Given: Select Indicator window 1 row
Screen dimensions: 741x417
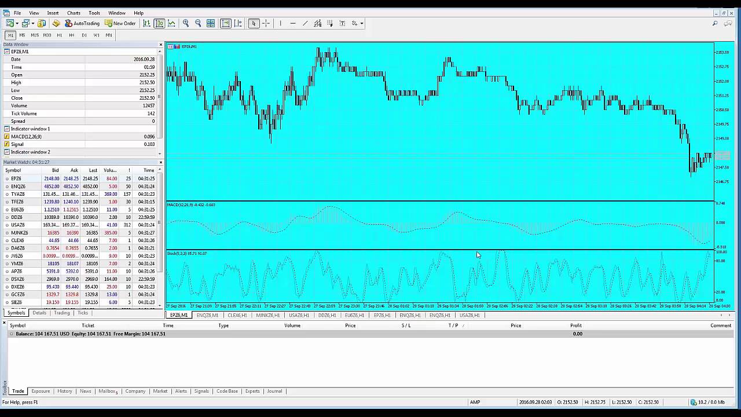Looking at the screenshot, I should (x=80, y=129).
